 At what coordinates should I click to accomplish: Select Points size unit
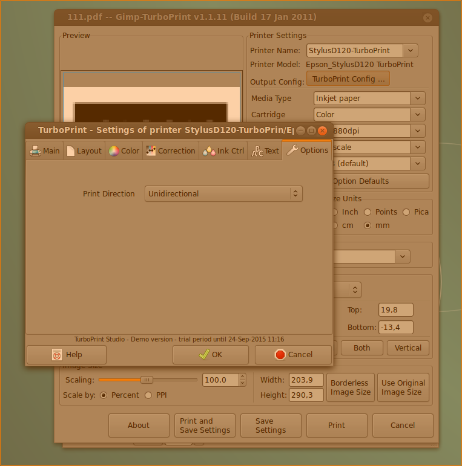(368, 212)
